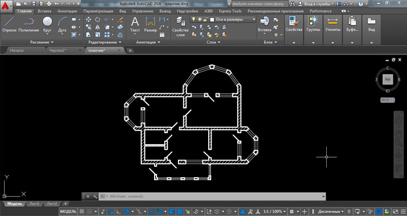This screenshot has width=407, height=216.
Task: Toggle annotation visibility icon in status bar
Action: 243,211
